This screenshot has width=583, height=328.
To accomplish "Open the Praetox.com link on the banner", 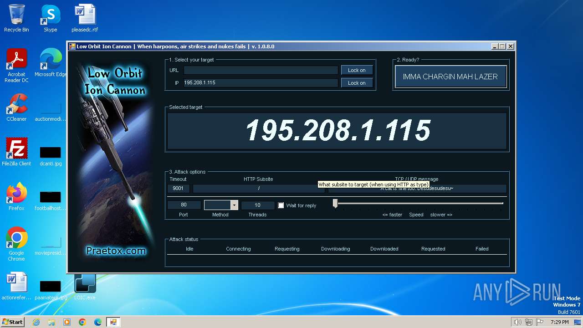I will (x=116, y=251).
